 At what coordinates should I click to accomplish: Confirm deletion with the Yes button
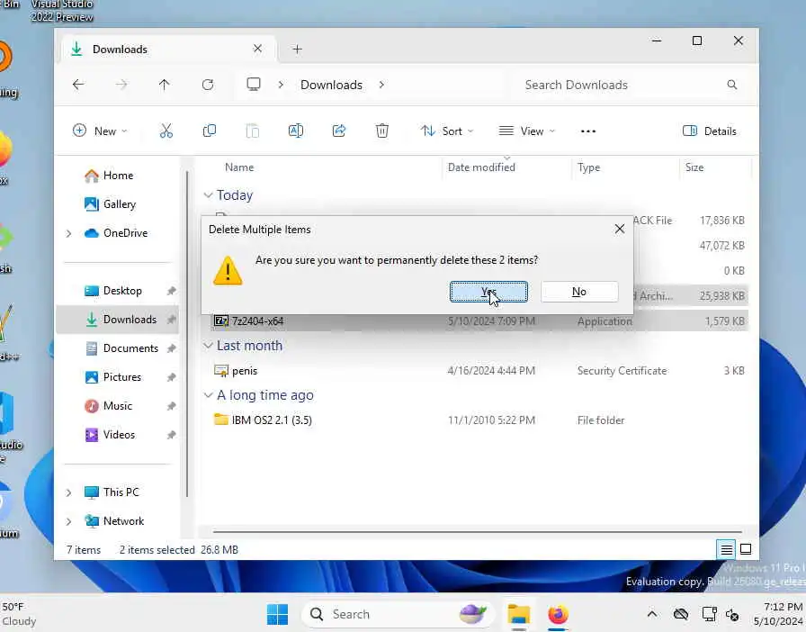(x=488, y=292)
